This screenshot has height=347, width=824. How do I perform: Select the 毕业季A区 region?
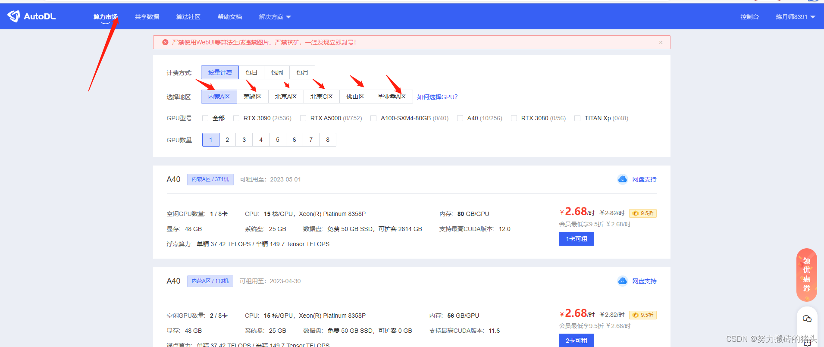pyautogui.click(x=392, y=97)
